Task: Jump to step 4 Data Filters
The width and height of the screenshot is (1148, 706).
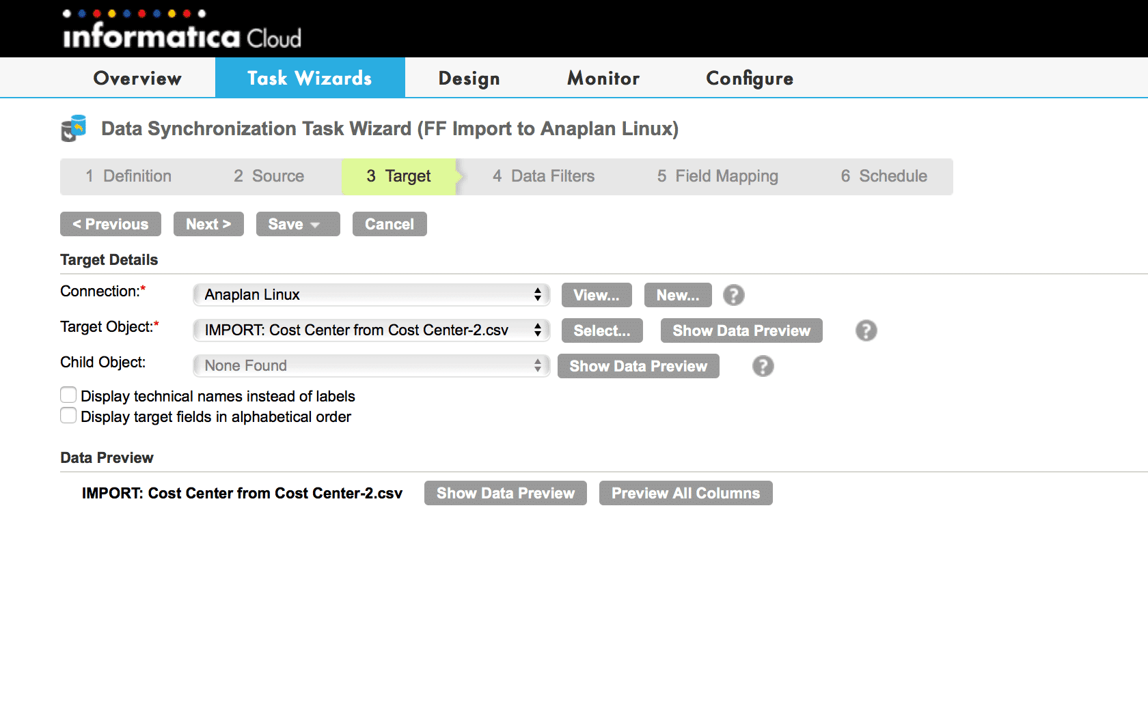Action: click(x=544, y=176)
